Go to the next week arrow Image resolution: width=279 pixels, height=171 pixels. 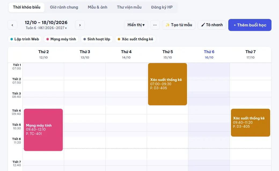(80, 25)
